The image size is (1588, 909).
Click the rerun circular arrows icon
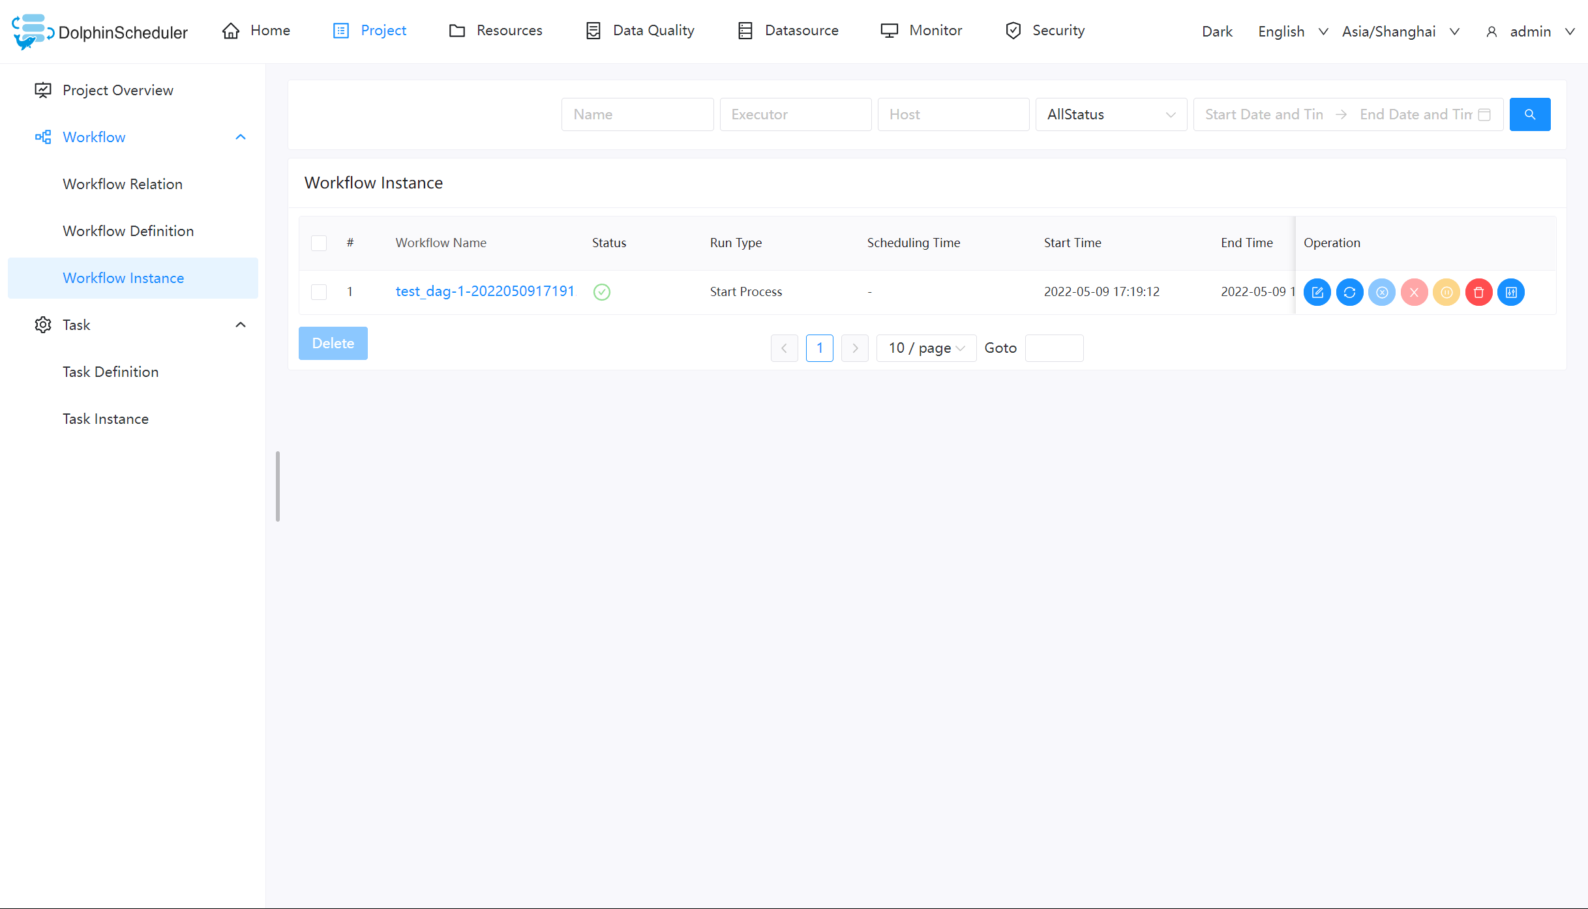1349,292
